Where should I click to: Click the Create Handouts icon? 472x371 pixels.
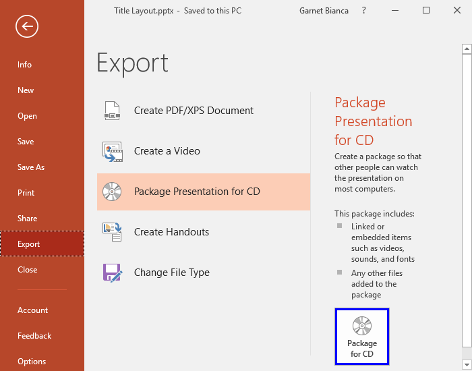[112, 232]
